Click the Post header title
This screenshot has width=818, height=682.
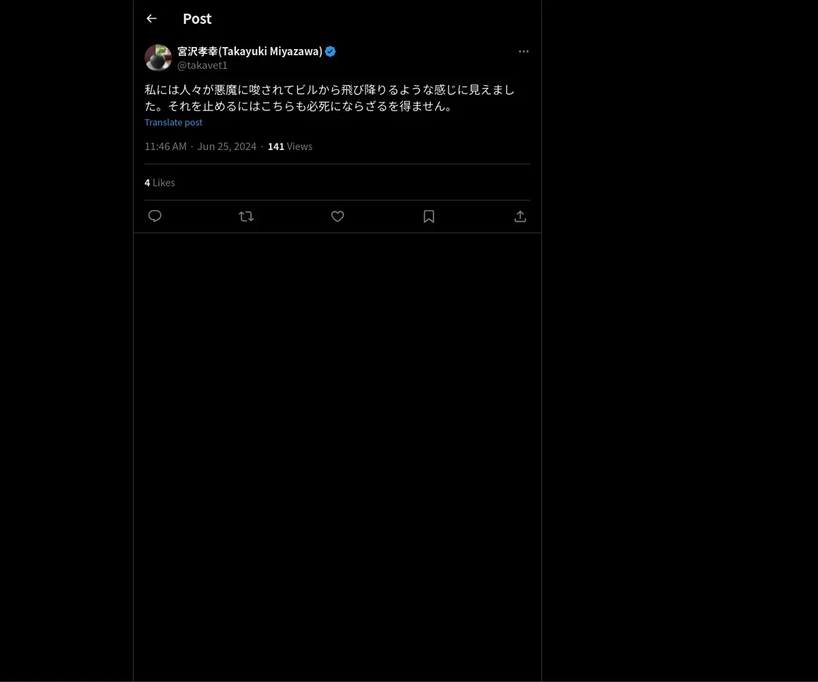coord(197,18)
